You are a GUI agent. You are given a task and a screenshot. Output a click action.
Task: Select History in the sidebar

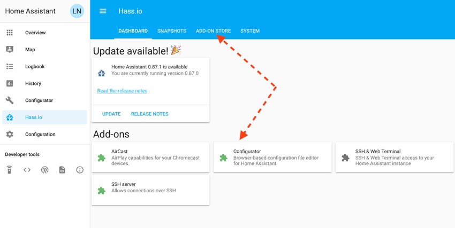(x=33, y=83)
